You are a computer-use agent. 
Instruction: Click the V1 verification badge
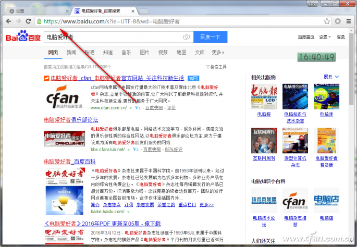click(138, 108)
